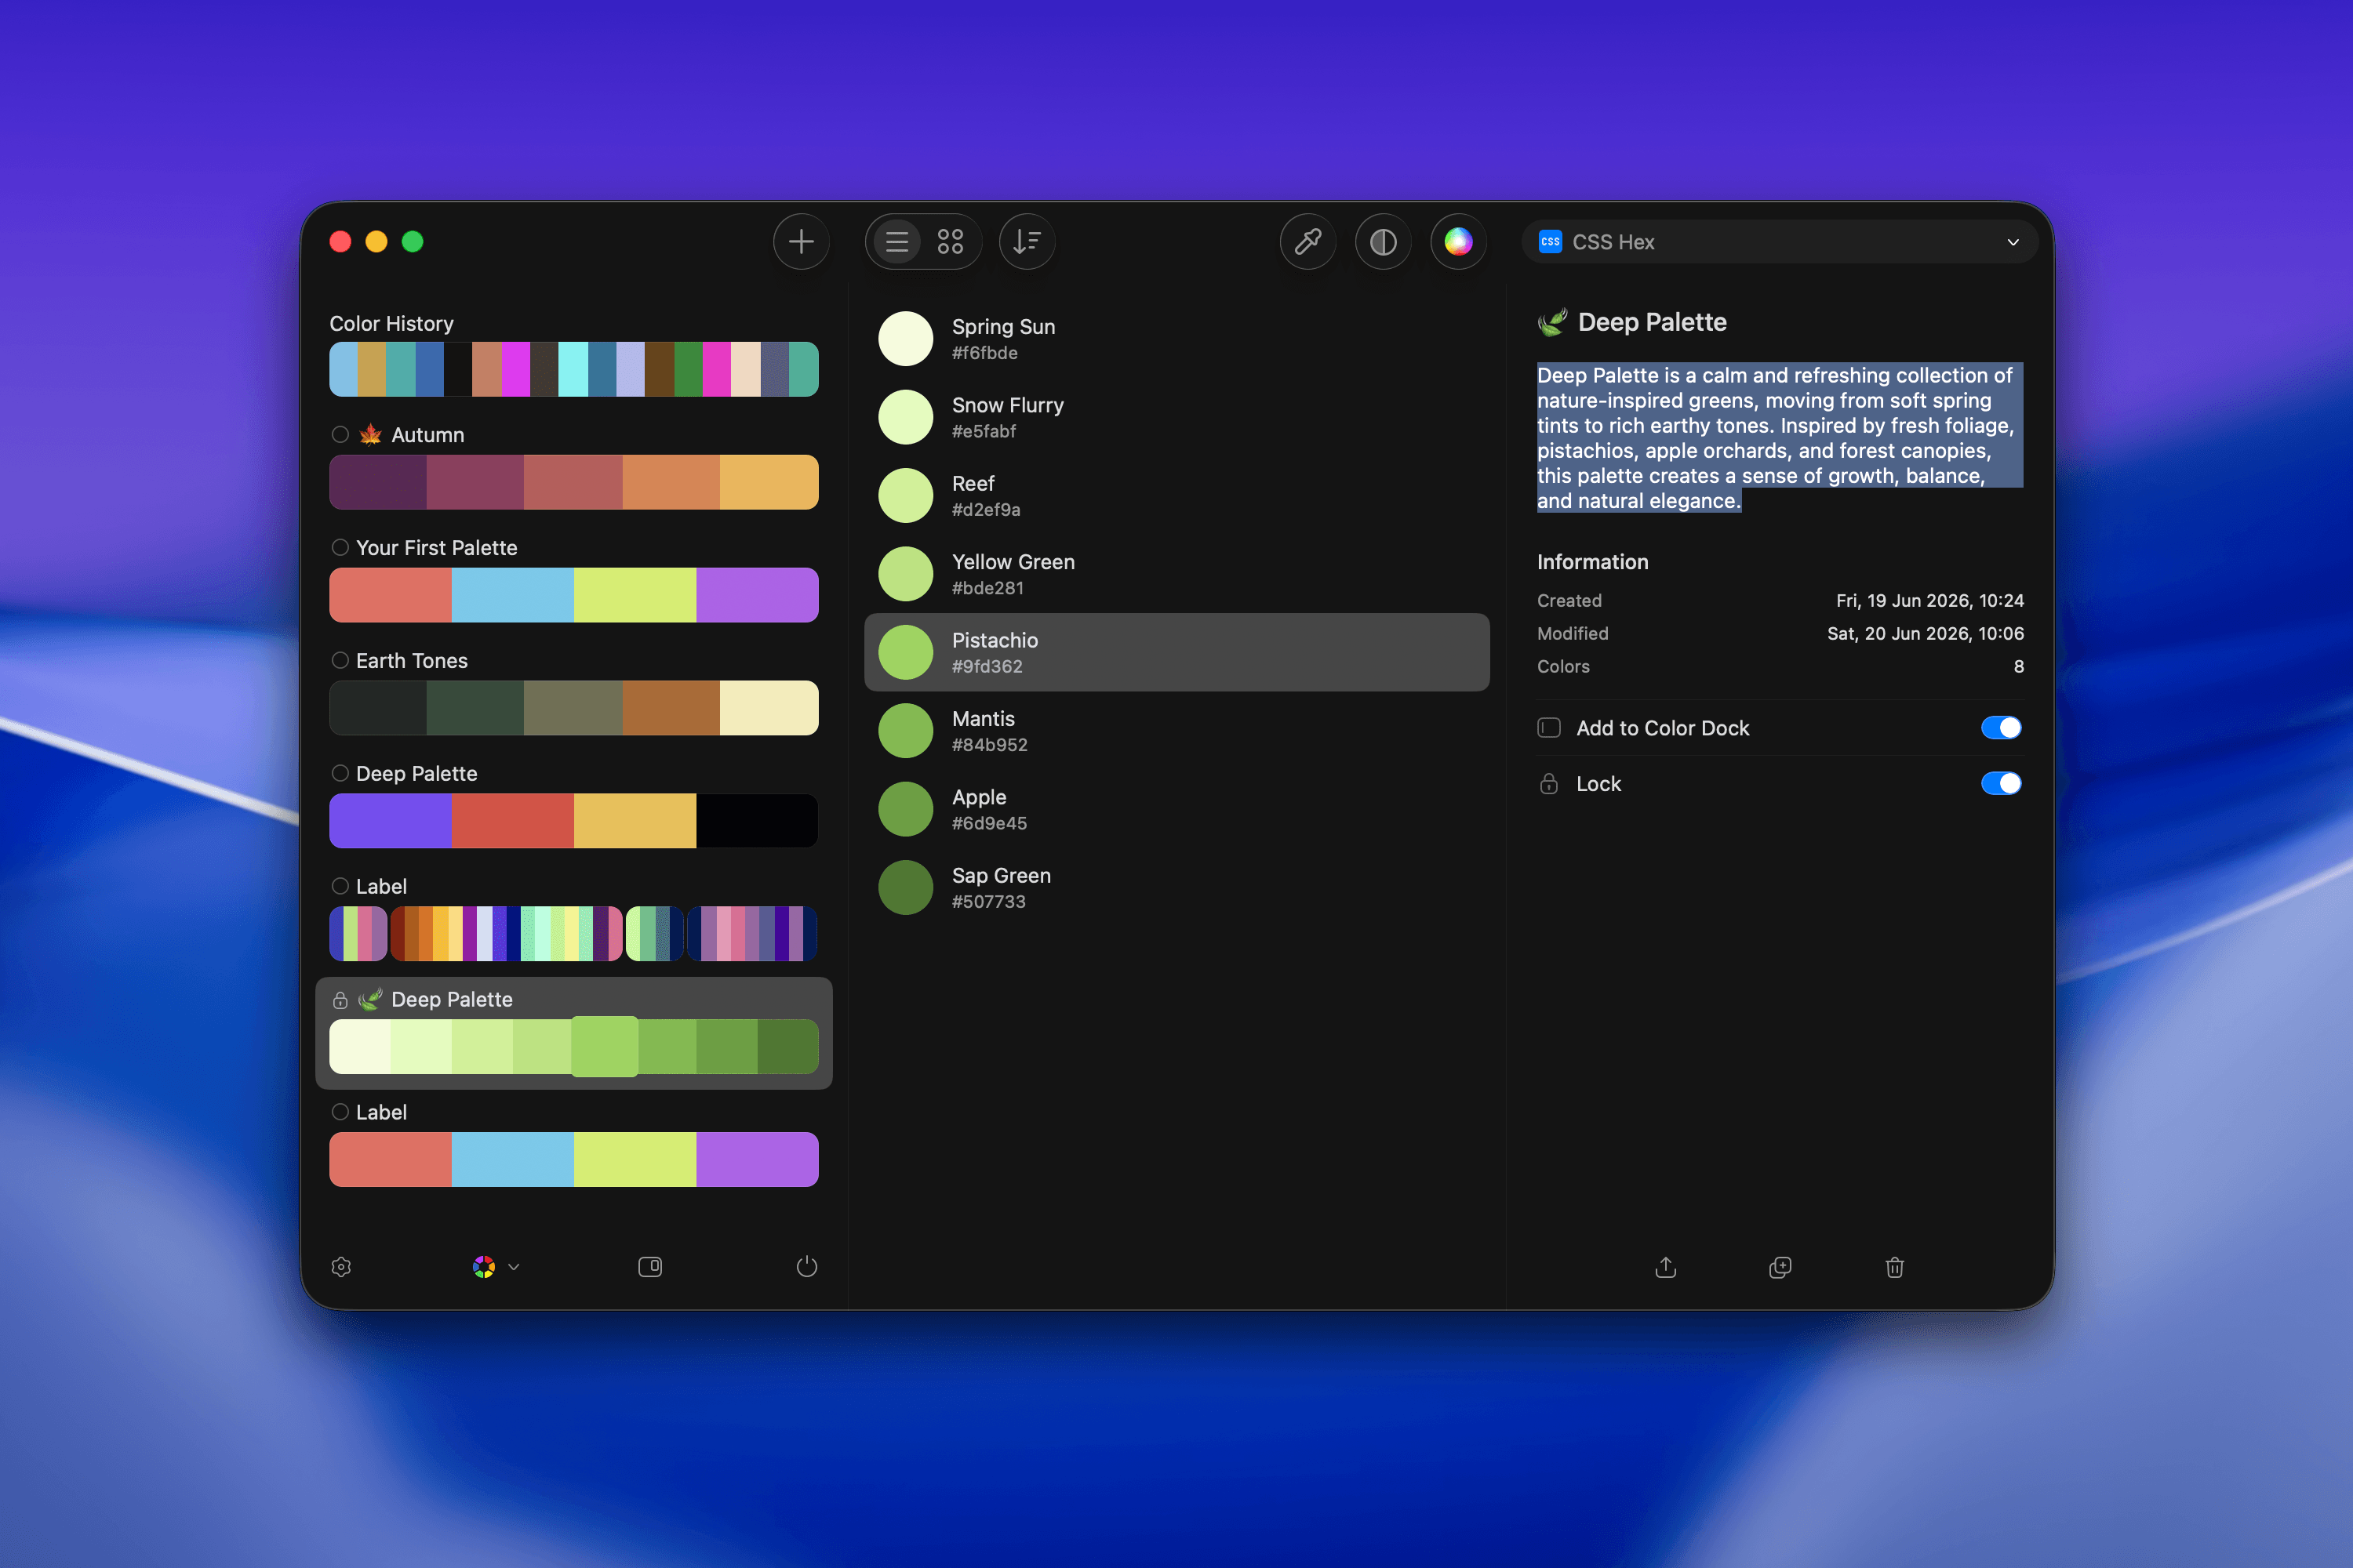
Task: Export the palette with share icon
Action: (x=1666, y=1267)
